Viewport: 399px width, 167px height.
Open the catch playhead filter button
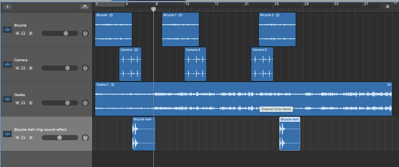pyautogui.click(x=85, y=7)
